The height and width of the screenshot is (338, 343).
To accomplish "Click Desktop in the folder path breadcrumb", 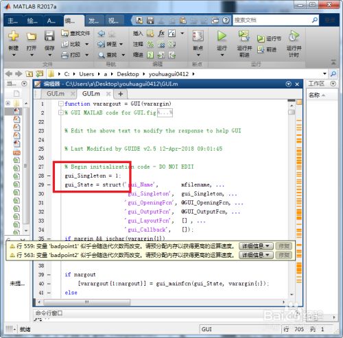I will (128, 74).
